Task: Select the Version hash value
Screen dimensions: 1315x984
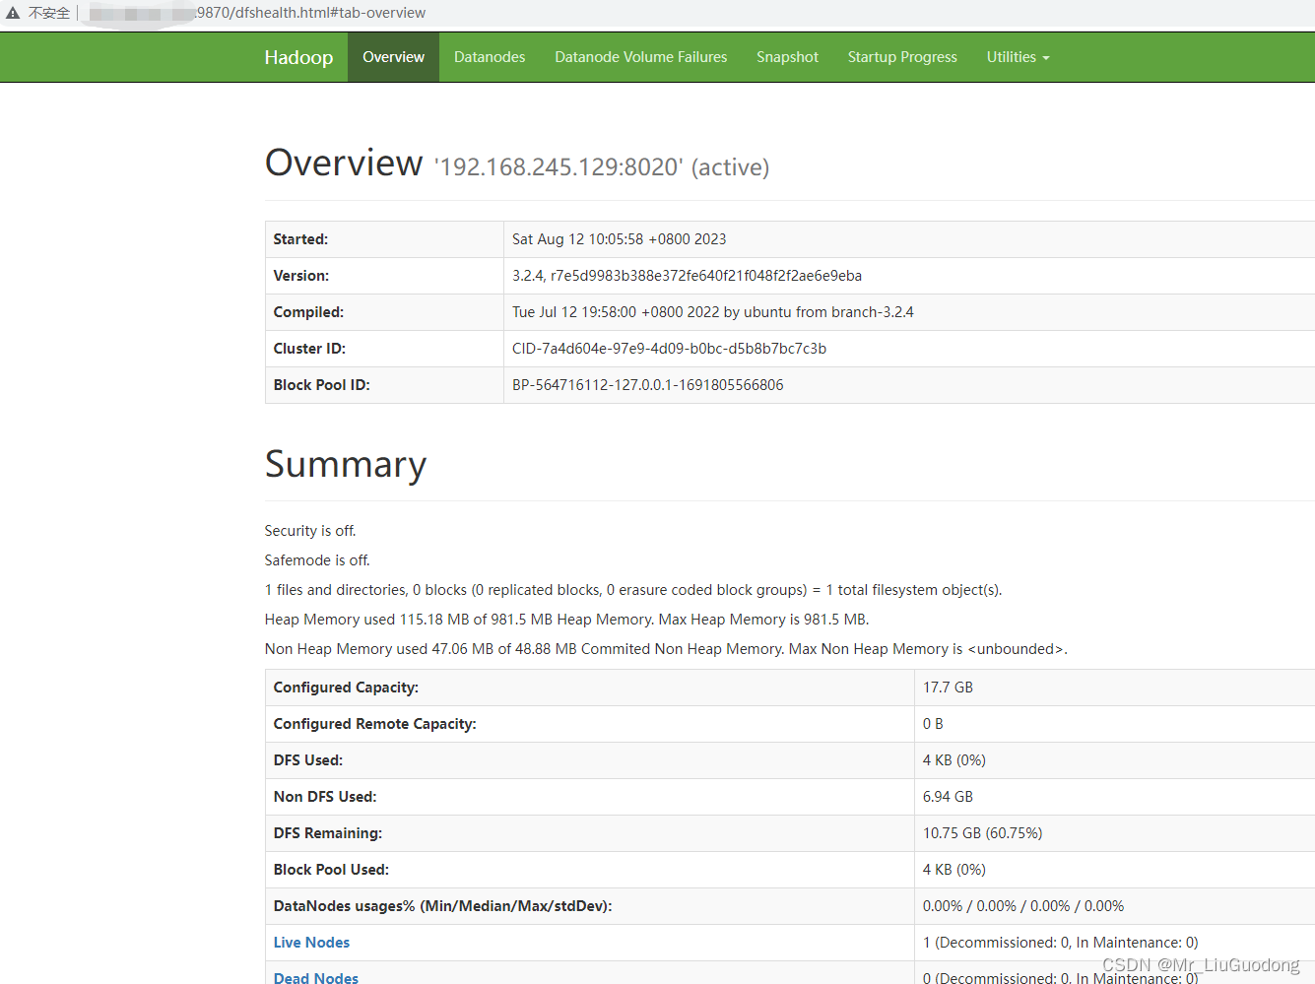Action: click(x=687, y=276)
